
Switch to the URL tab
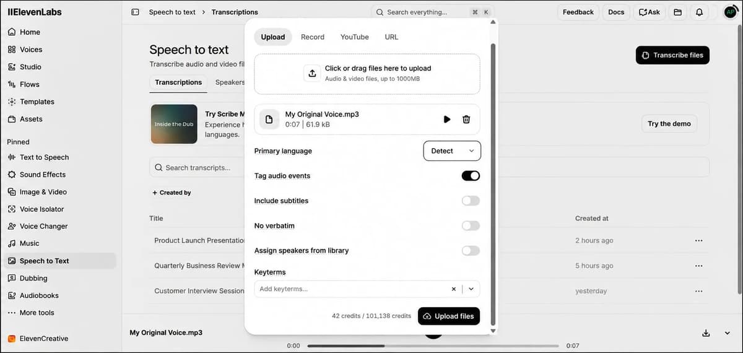click(x=391, y=37)
